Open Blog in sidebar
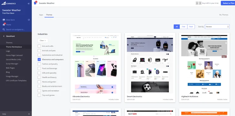Image resolution: width=235 pixels, height=116 pixels. 8,72
